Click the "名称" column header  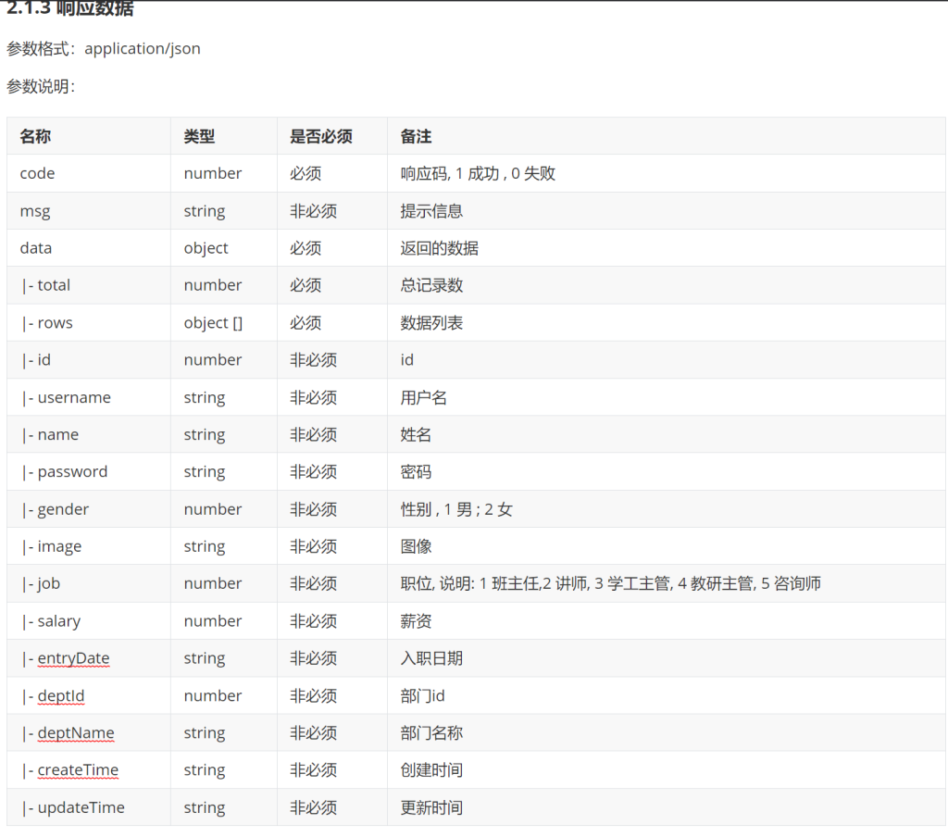pos(35,136)
